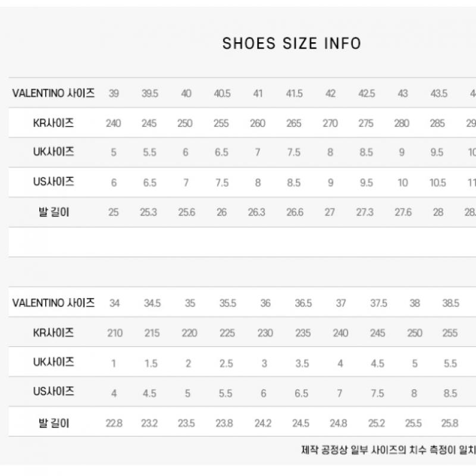
Task: Select UK size 3.5 cell
Action: tap(302, 363)
